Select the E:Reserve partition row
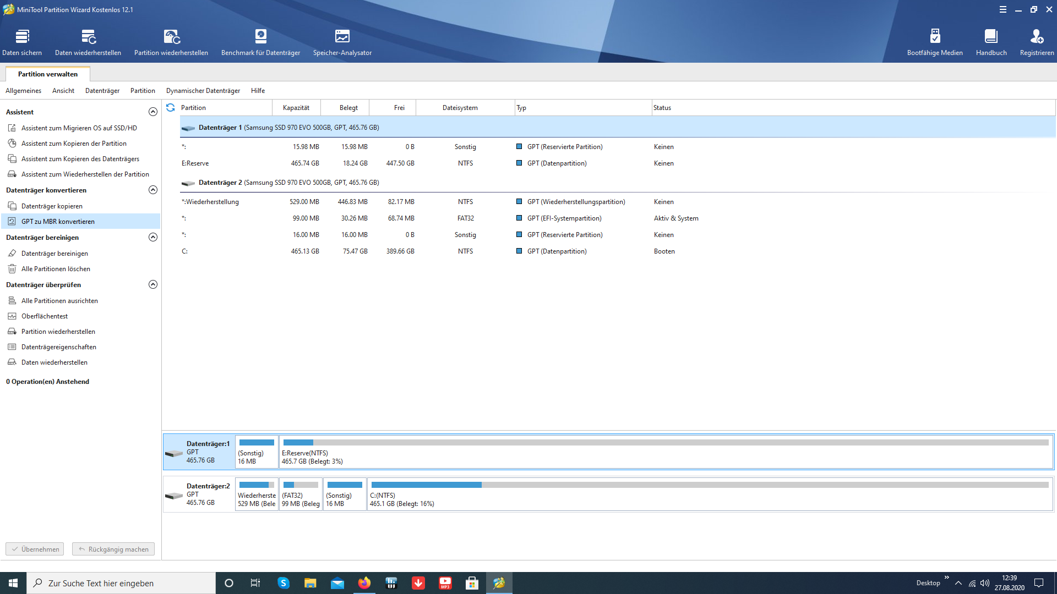The image size is (1057, 594). click(618, 163)
